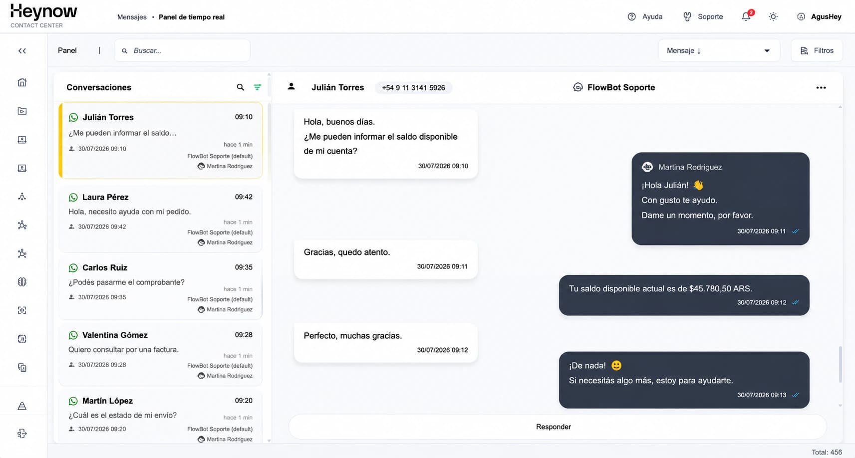Image resolution: width=855 pixels, height=458 pixels.
Task: Click the saldo disponible $45.780,50 ARS message
Action: click(684, 295)
